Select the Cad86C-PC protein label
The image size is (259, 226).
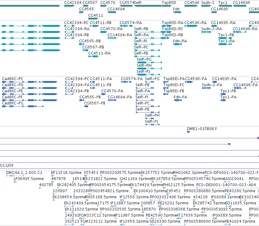pyautogui.click(x=12, y=79)
